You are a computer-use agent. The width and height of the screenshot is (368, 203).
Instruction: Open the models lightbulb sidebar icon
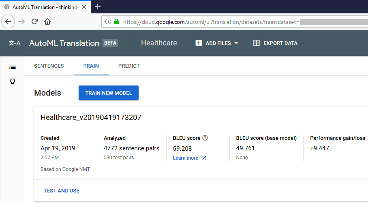(13, 82)
